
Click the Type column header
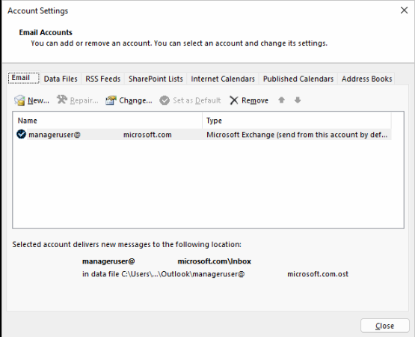(297, 121)
